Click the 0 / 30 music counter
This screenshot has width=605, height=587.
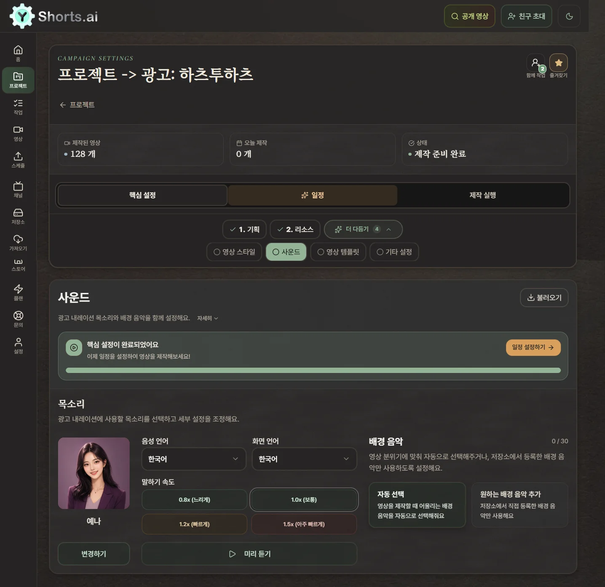(x=560, y=441)
